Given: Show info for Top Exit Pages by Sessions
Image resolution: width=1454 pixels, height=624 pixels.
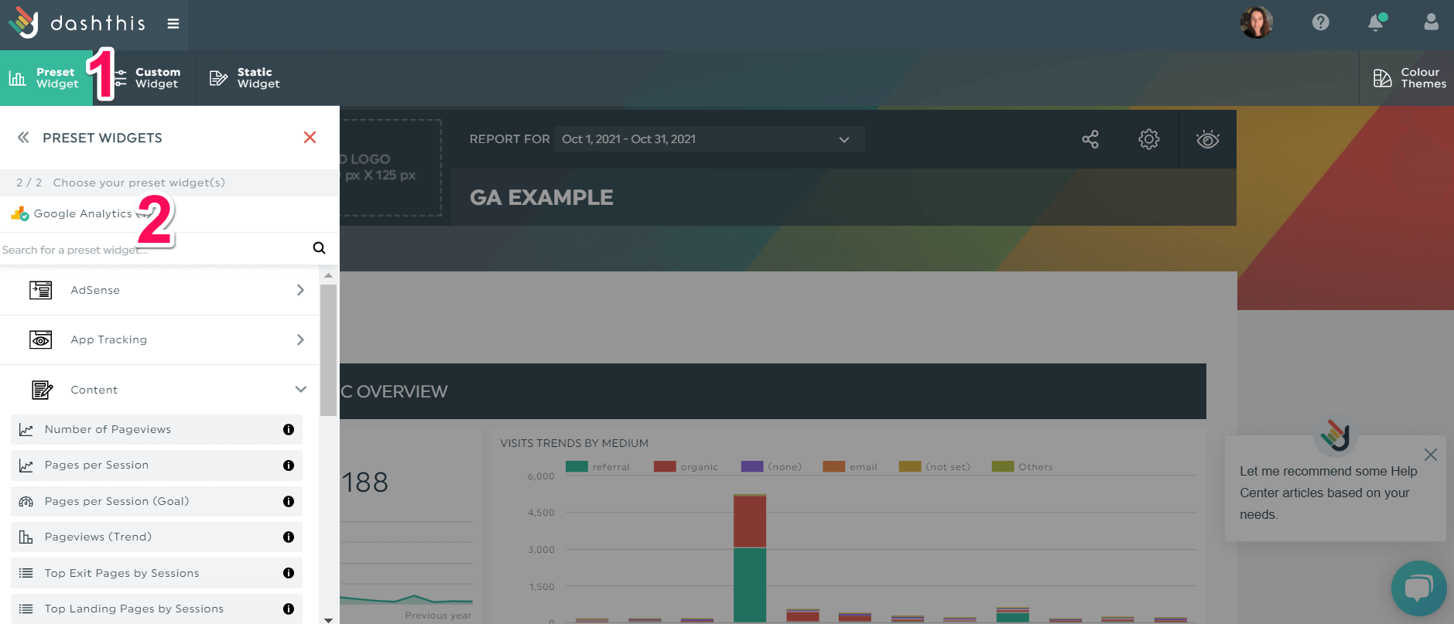Looking at the screenshot, I should point(289,573).
